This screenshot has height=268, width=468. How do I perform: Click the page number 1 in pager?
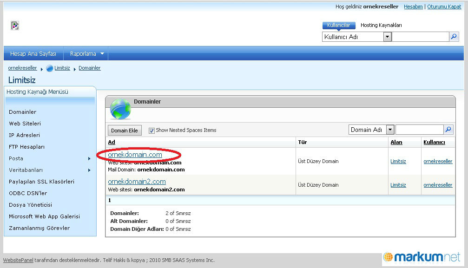tap(110, 200)
